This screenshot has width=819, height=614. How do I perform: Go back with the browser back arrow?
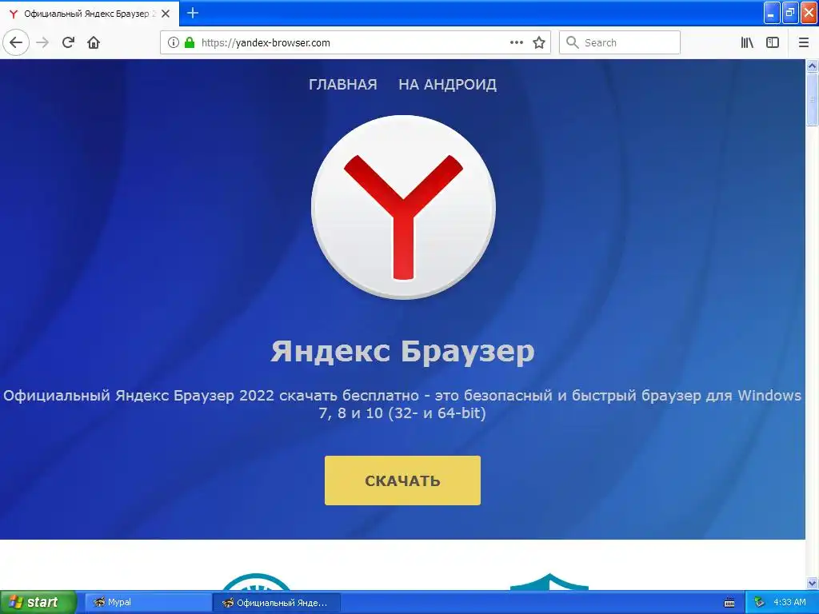tap(16, 42)
